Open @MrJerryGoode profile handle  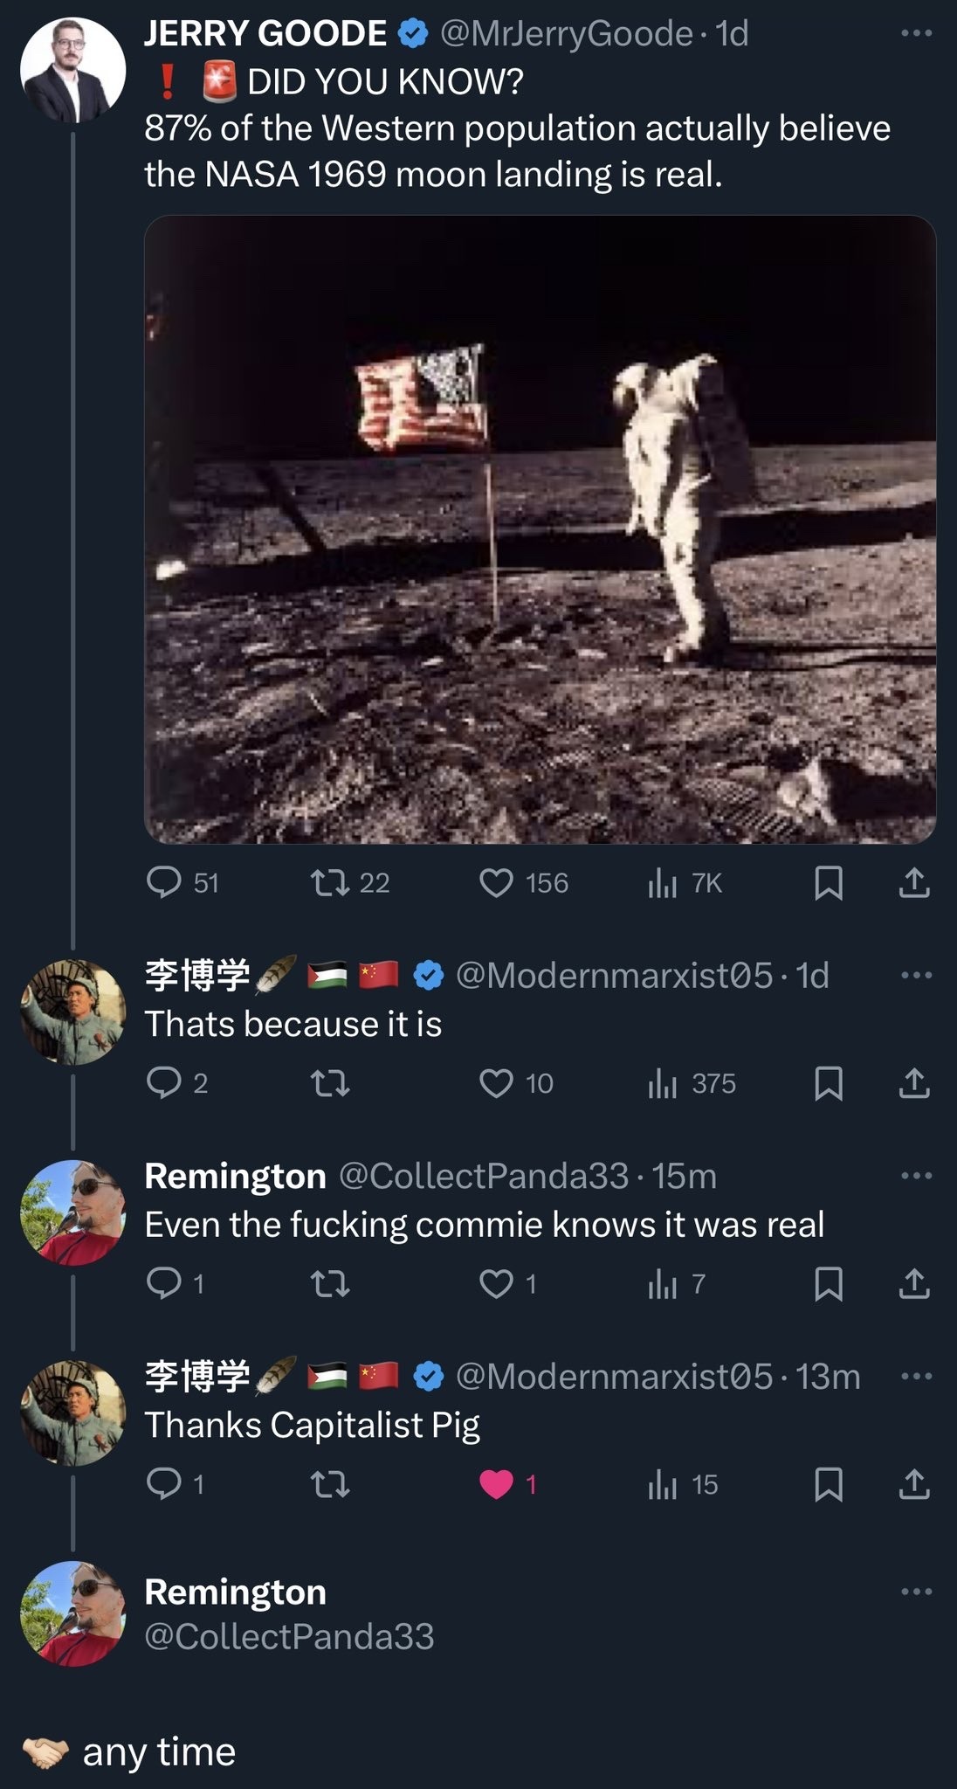567,33
